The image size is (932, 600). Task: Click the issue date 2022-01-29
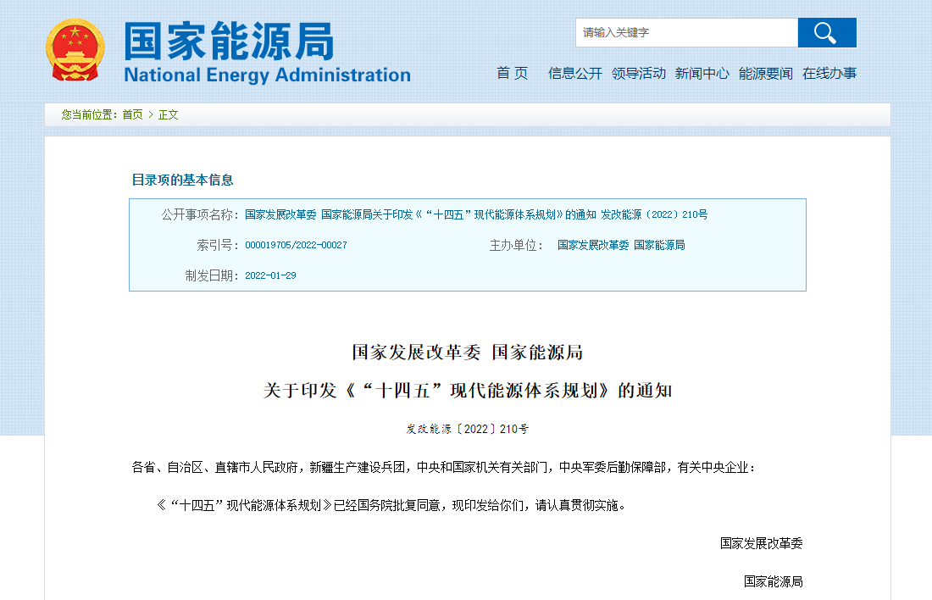coord(270,275)
